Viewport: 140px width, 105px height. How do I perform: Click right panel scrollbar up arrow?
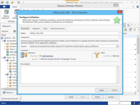pyautogui.click(x=138, y=36)
